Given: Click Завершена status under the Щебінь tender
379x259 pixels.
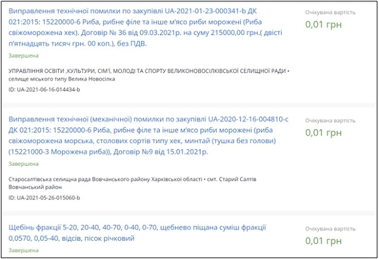Looking at the screenshot, I should point(23,250).
